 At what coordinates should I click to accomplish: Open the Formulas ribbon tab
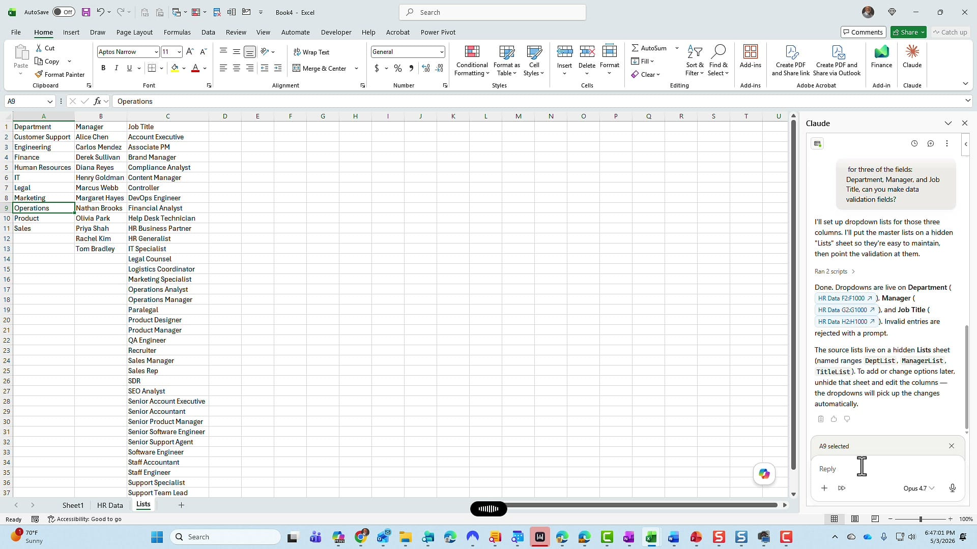[x=177, y=32]
